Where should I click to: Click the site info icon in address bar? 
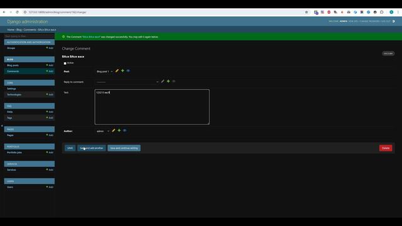point(25,12)
